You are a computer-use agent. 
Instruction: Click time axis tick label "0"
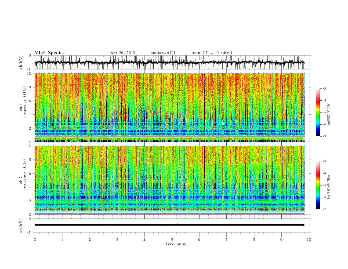point(35,240)
